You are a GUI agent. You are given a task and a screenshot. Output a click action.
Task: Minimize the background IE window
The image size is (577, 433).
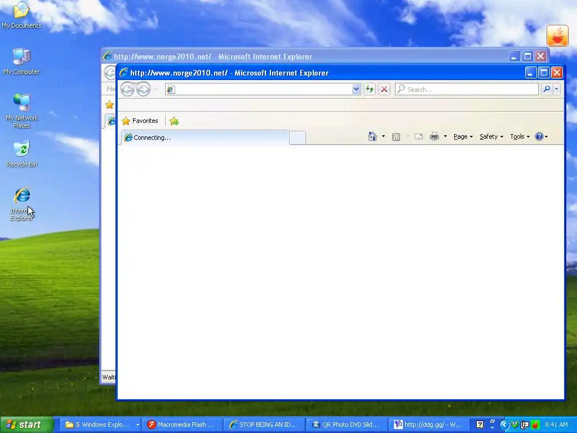[x=514, y=56]
